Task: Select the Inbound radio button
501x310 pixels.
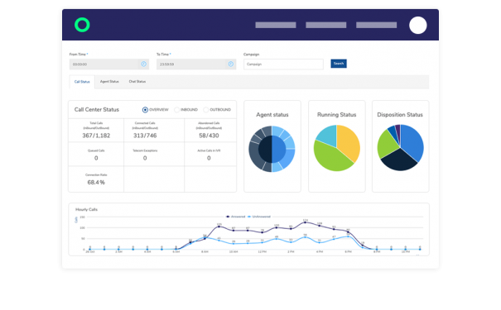Action: [x=176, y=110]
